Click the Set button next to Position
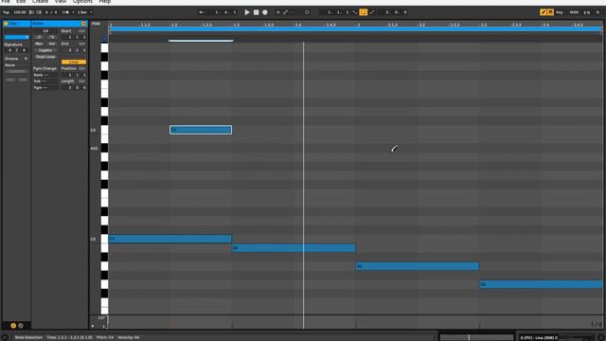The height and width of the screenshot is (341, 606). [81, 68]
